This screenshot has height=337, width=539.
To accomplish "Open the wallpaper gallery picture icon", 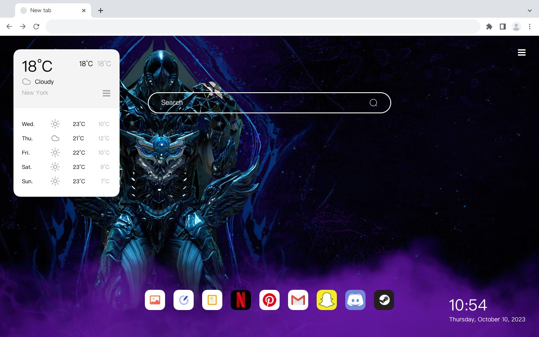I will click(x=155, y=300).
